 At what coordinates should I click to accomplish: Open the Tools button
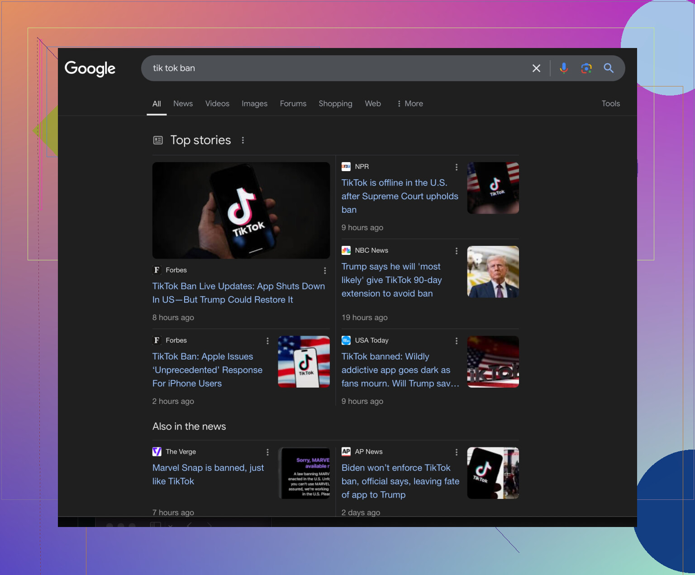[x=610, y=104]
